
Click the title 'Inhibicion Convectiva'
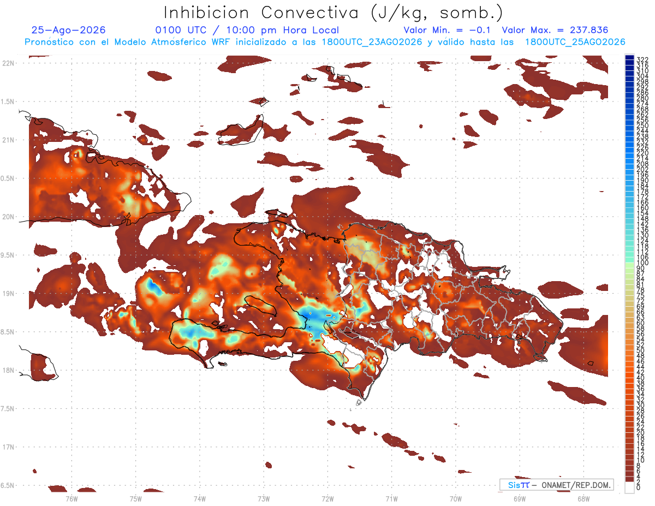point(261,12)
